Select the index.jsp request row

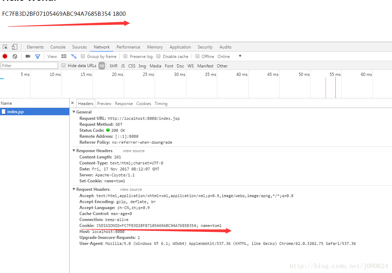tap(35, 112)
